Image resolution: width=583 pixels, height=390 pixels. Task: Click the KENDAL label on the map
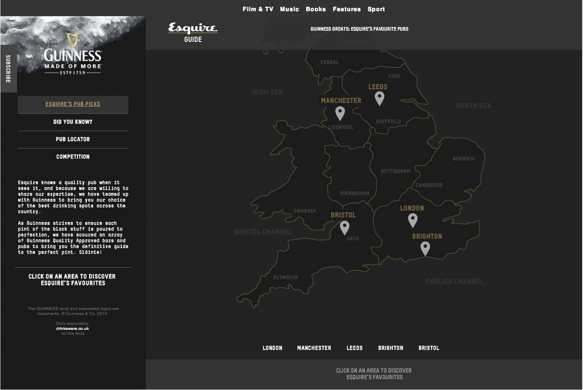330,62
